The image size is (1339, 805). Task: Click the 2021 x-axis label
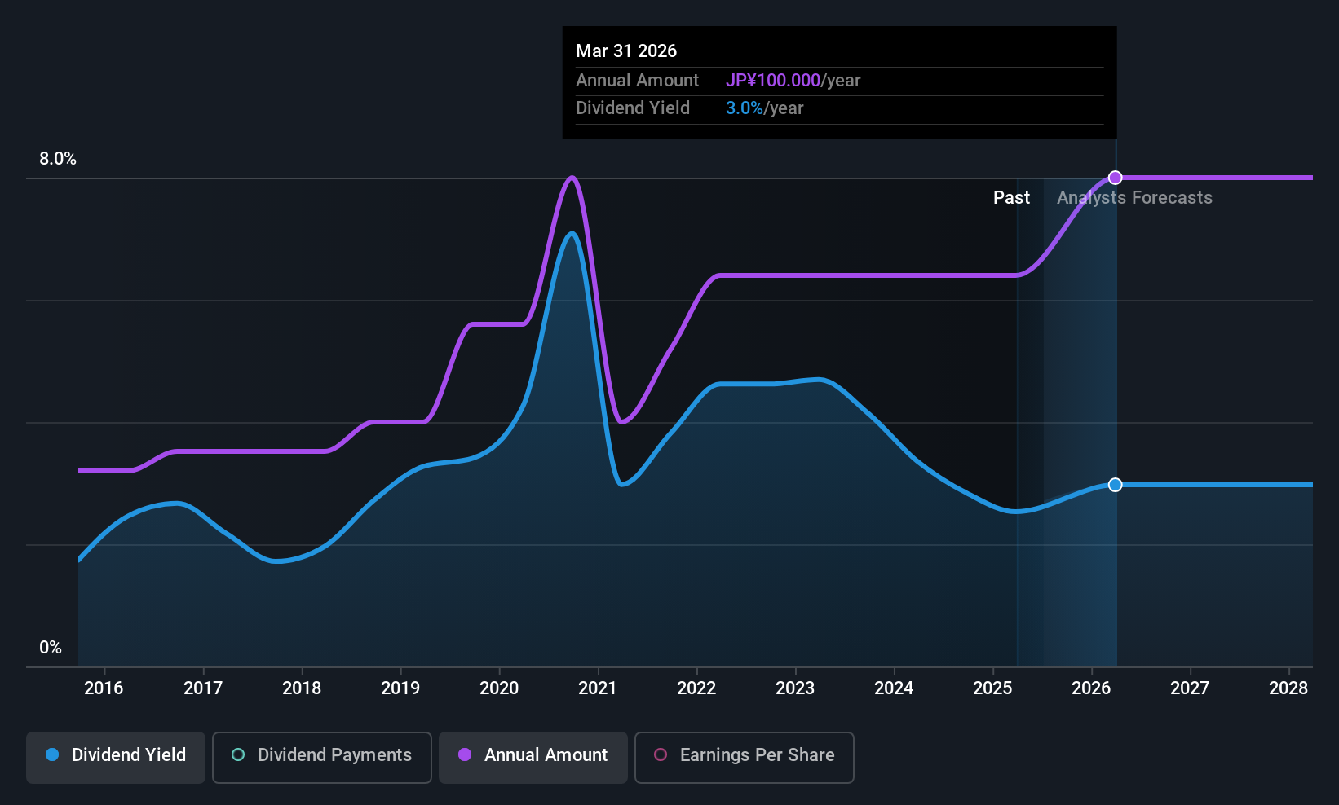point(598,688)
